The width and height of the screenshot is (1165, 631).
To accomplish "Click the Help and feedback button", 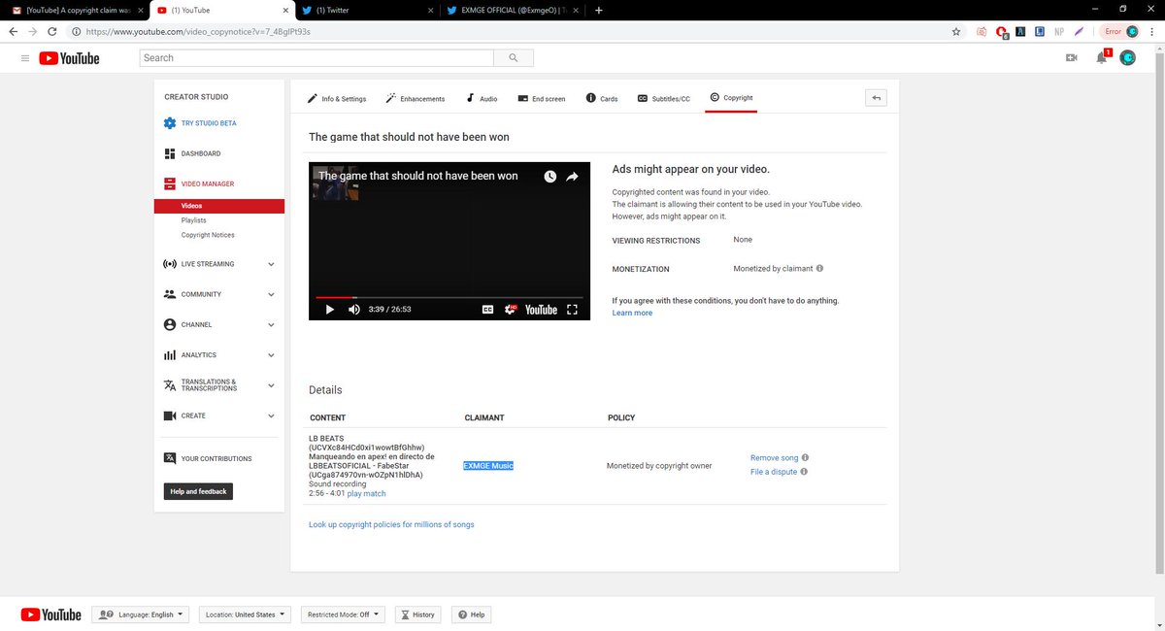I will [198, 491].
